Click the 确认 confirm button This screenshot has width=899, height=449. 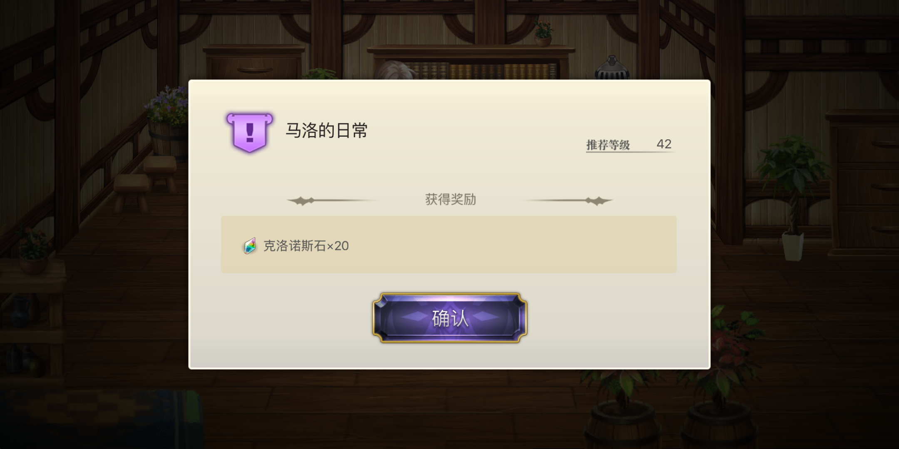[449, 318]
